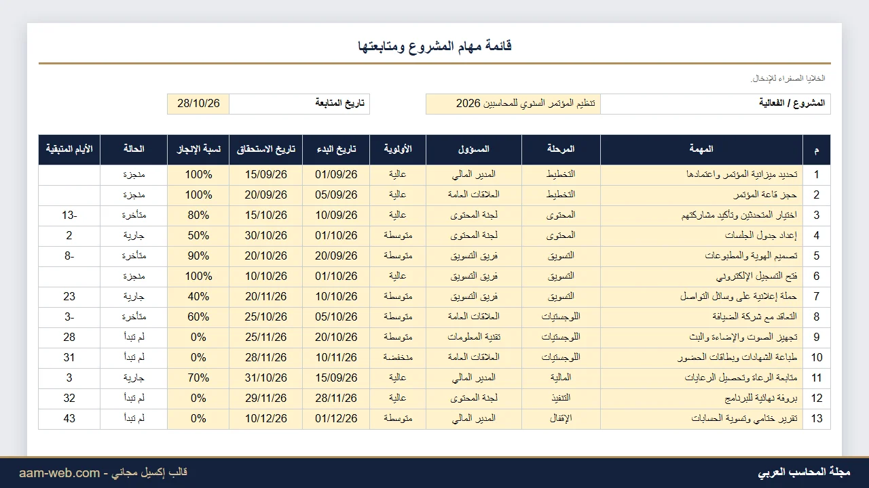
Task: Click the "المسؤول" column header
Action: point(474,149)
